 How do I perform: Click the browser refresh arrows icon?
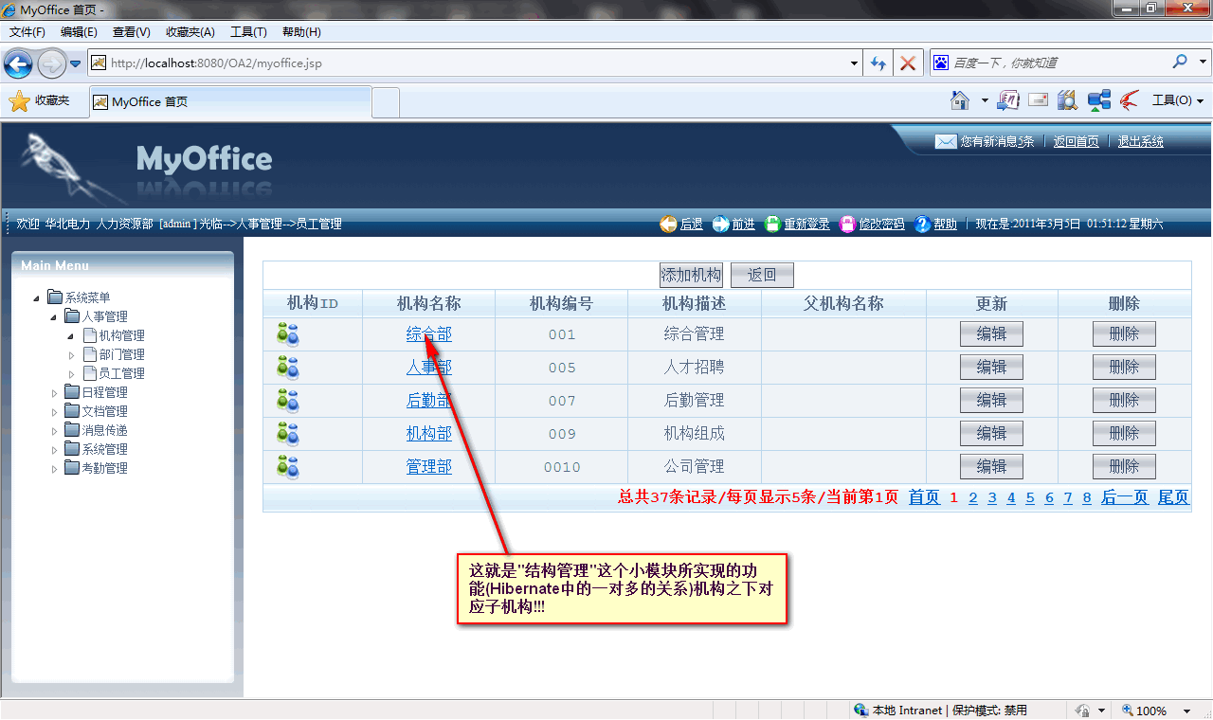pos(878,63)
